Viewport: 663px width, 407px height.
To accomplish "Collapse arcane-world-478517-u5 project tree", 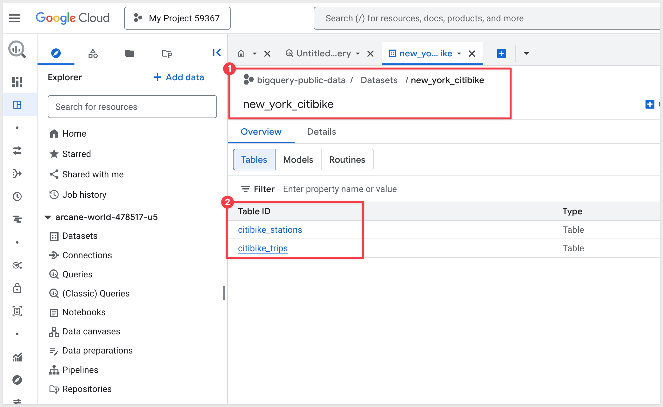I will (48, 217).
